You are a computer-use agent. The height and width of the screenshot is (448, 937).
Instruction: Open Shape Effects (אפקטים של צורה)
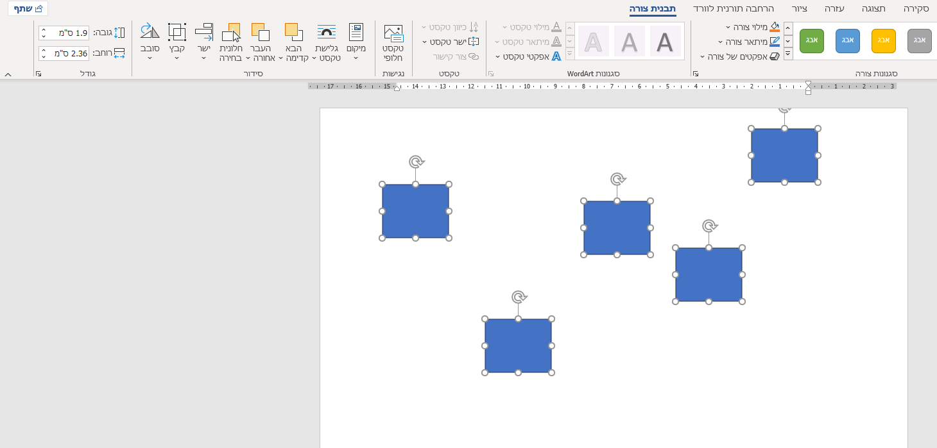[740, 56]
